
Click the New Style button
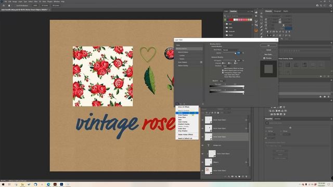[x=268, y=54]
